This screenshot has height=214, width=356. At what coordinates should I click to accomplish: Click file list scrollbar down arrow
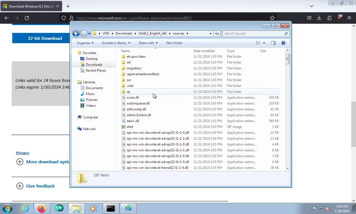(287, 168)
